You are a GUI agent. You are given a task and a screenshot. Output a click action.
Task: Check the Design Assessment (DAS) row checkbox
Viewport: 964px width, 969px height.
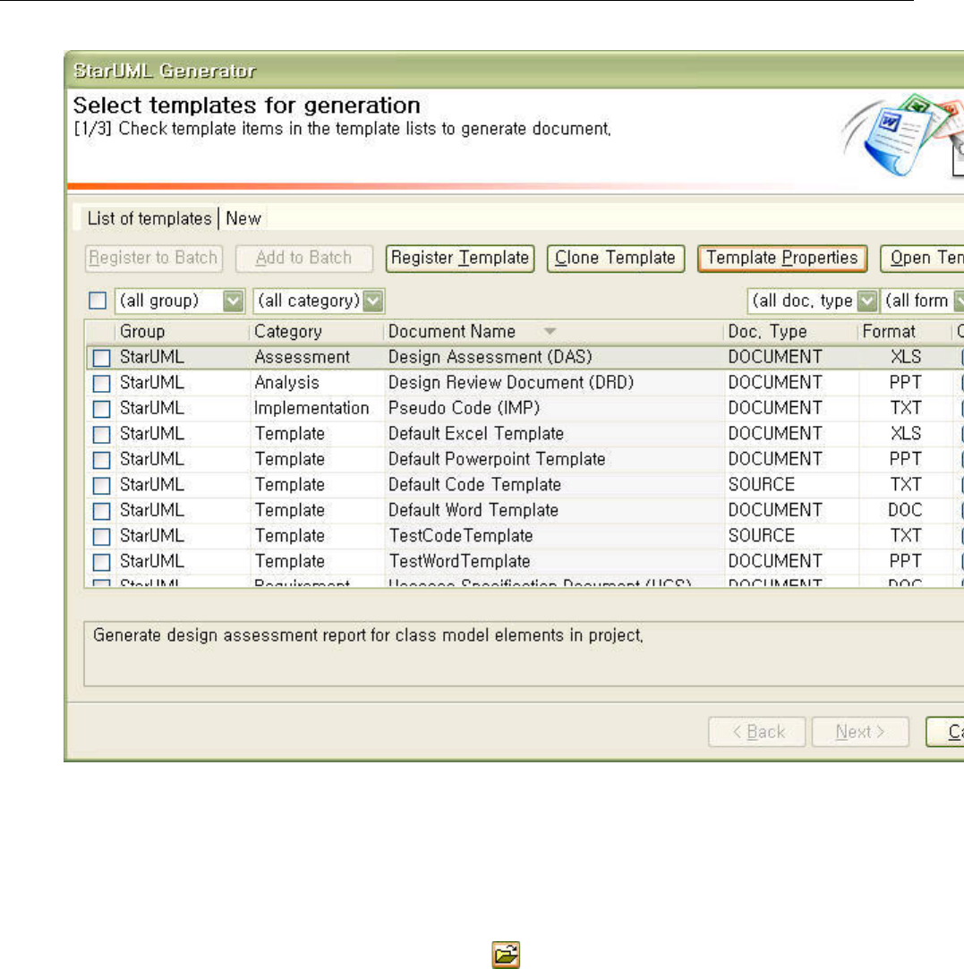tap(101, 357)
